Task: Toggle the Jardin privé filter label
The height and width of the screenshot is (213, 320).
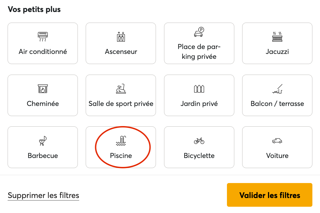Action: coord(199,104)
